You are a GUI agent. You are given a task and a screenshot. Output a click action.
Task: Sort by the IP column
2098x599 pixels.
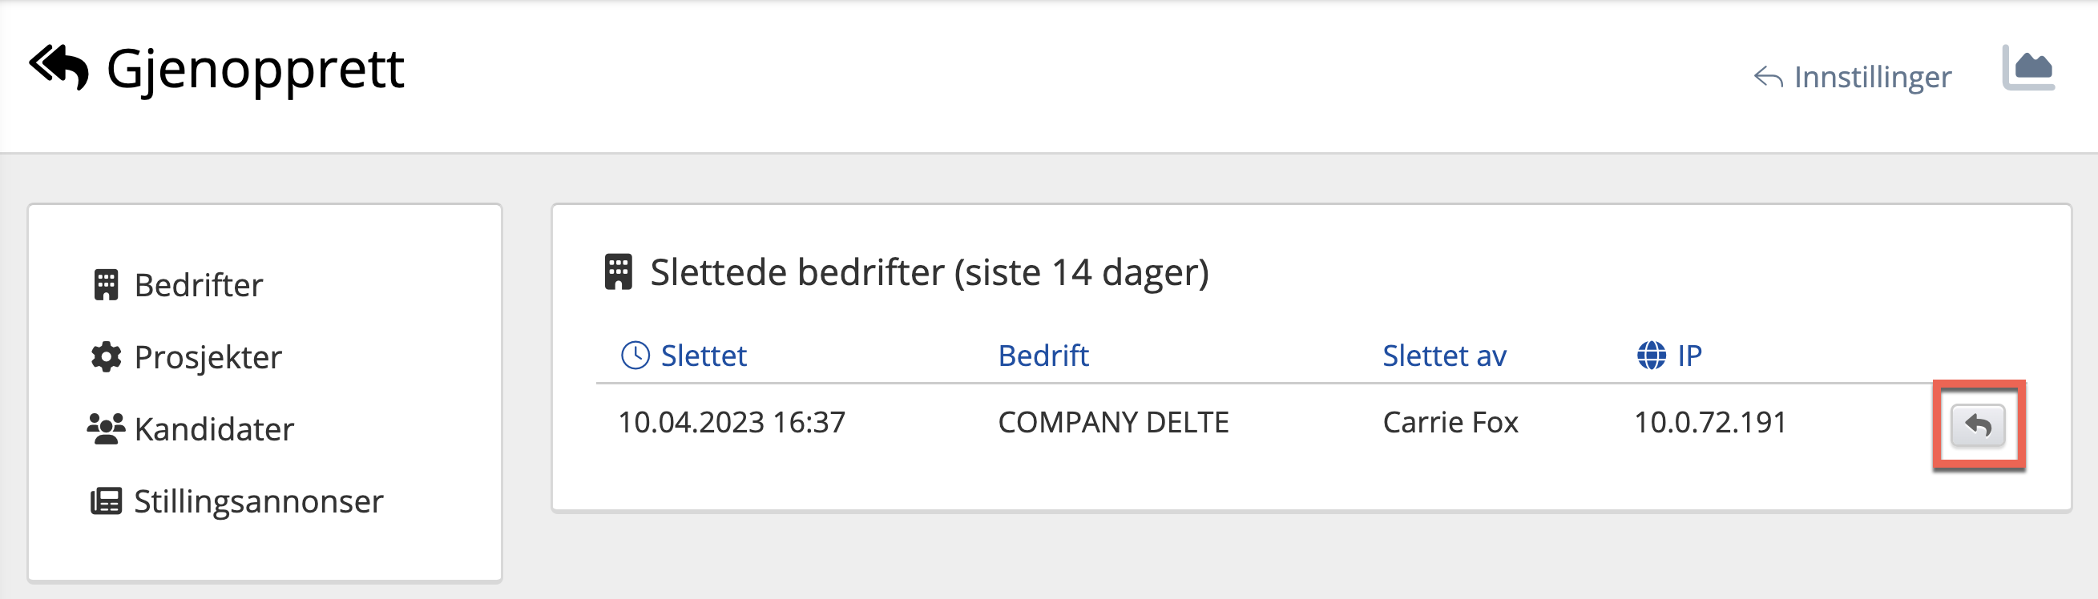tap(1689, 356)
